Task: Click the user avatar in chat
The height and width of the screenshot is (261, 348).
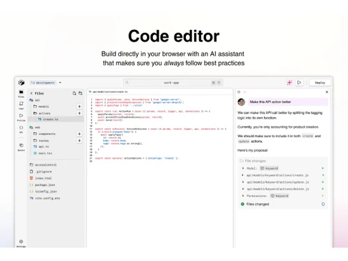Action: (242, 102)
